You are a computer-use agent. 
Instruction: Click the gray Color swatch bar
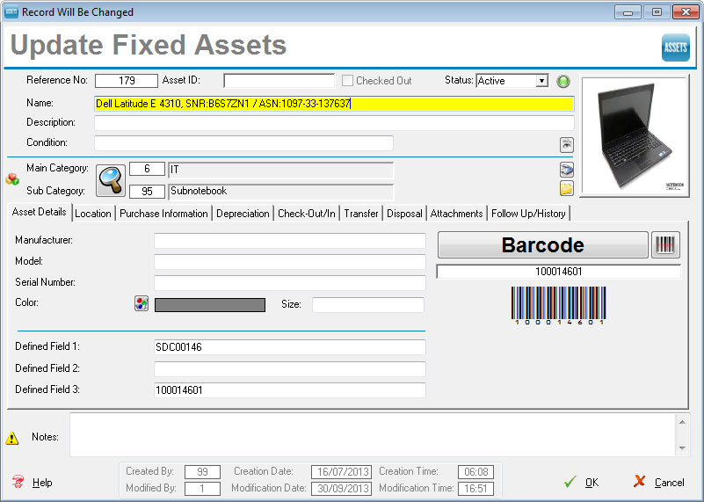[x=210, y=305]
